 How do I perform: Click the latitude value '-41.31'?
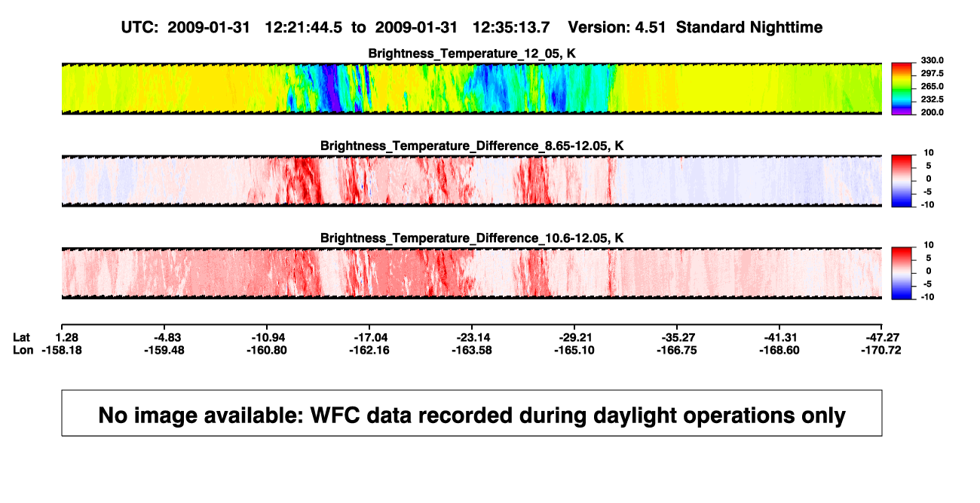click(x=779, y=336)
